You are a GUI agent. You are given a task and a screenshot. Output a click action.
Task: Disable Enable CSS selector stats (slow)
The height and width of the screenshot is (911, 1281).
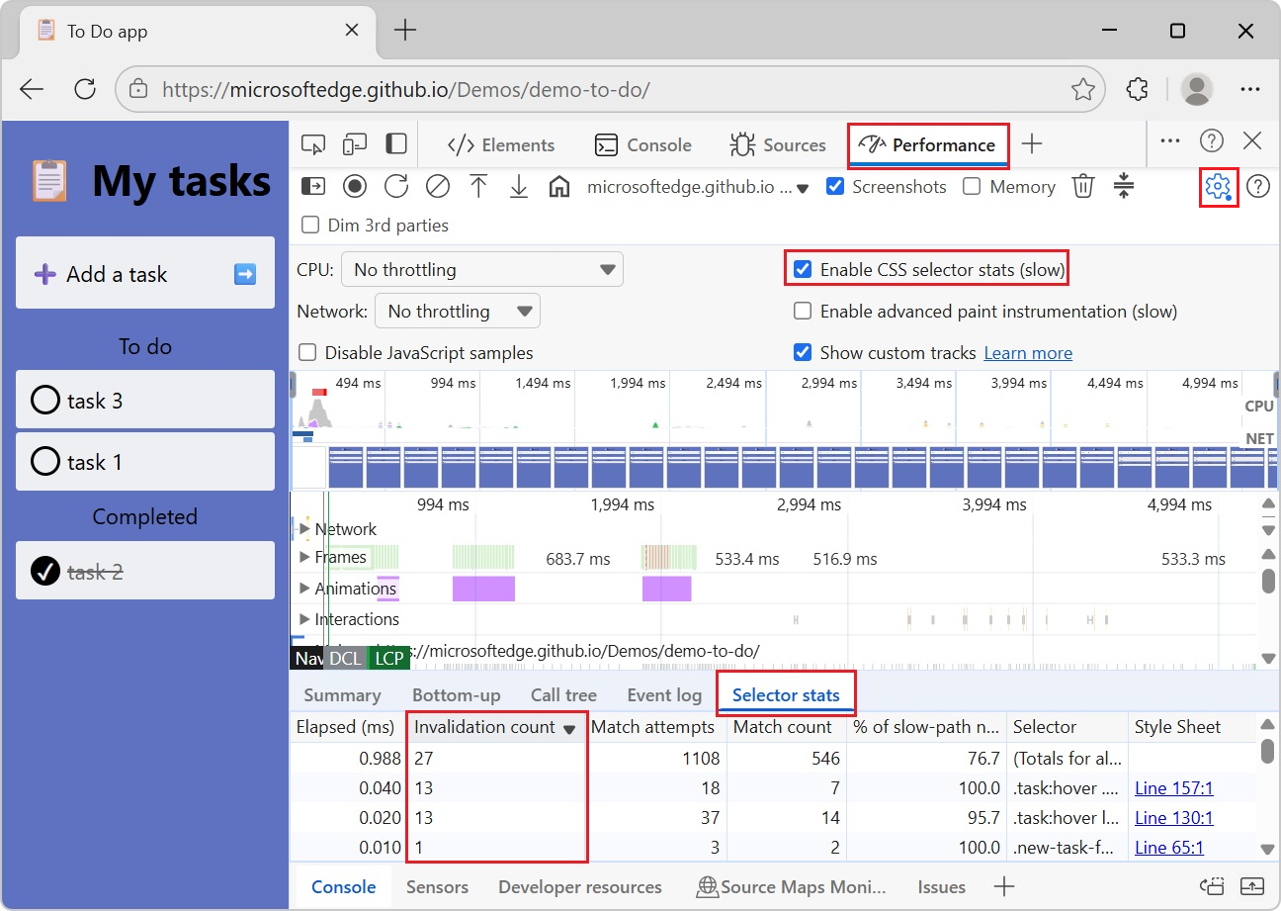(803, 267)
